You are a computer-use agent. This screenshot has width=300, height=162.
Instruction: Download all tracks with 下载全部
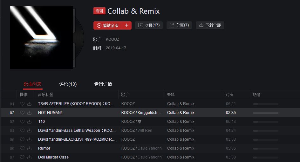[x=210, y=25]
